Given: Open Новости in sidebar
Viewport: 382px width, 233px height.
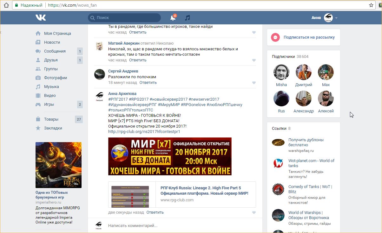Looking at the screenshot, I should [52, 42].
